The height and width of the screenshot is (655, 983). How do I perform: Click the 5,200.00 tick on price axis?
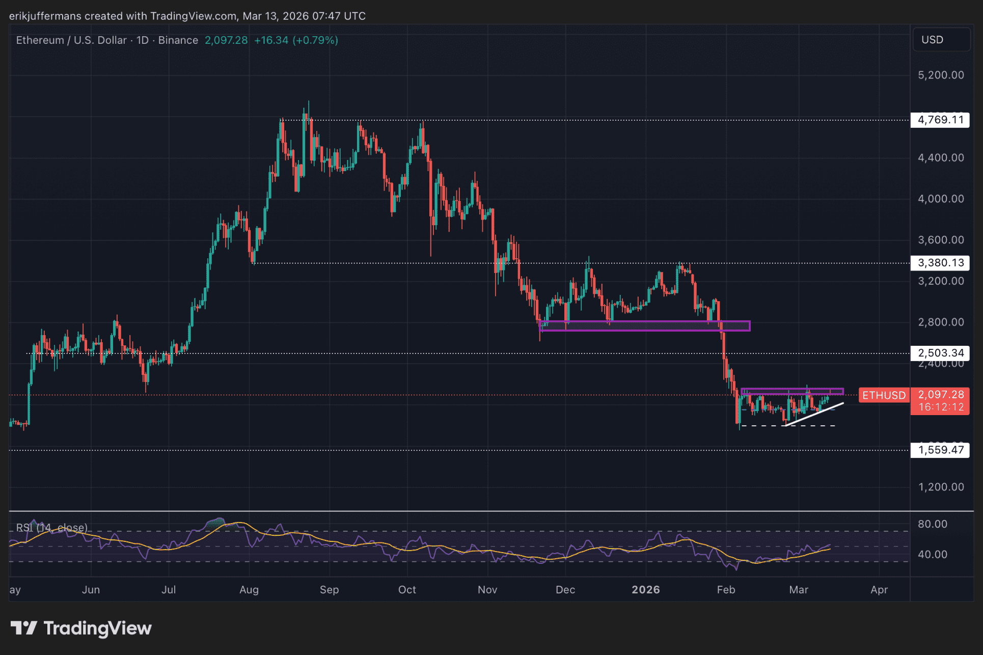pos(940,75)
